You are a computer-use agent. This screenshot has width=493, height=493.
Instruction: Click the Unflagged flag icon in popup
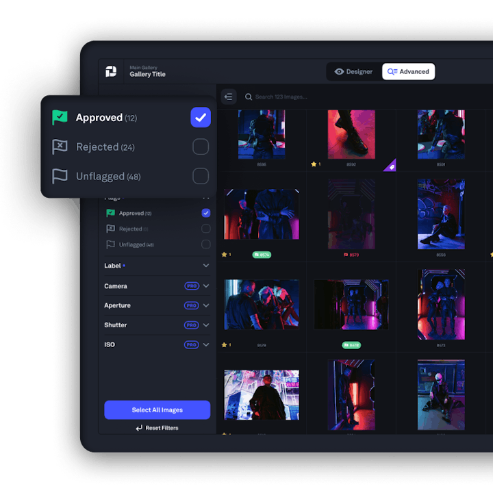(x=60, y=176)
